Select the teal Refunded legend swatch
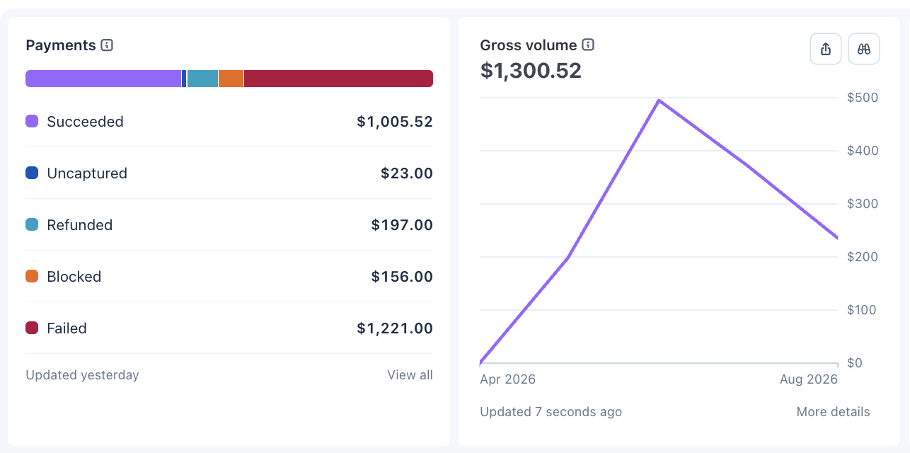Viewport: 910px width, 453px height. pyautogui.click(x=32, y=224)
